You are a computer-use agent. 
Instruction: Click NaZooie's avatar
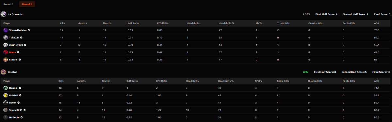(6, 117)
